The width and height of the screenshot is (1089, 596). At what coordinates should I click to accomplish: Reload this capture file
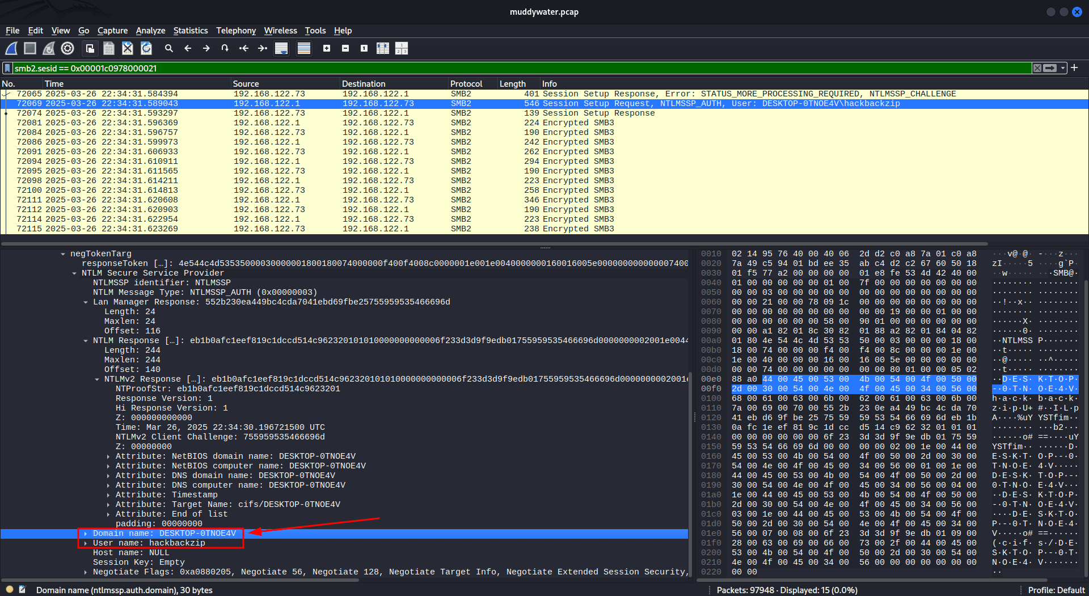(x=146, y=48)
